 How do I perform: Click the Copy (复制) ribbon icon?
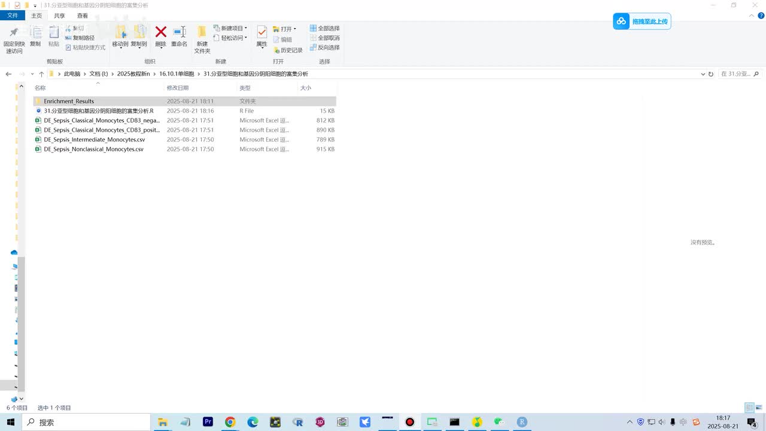(35, 37)
